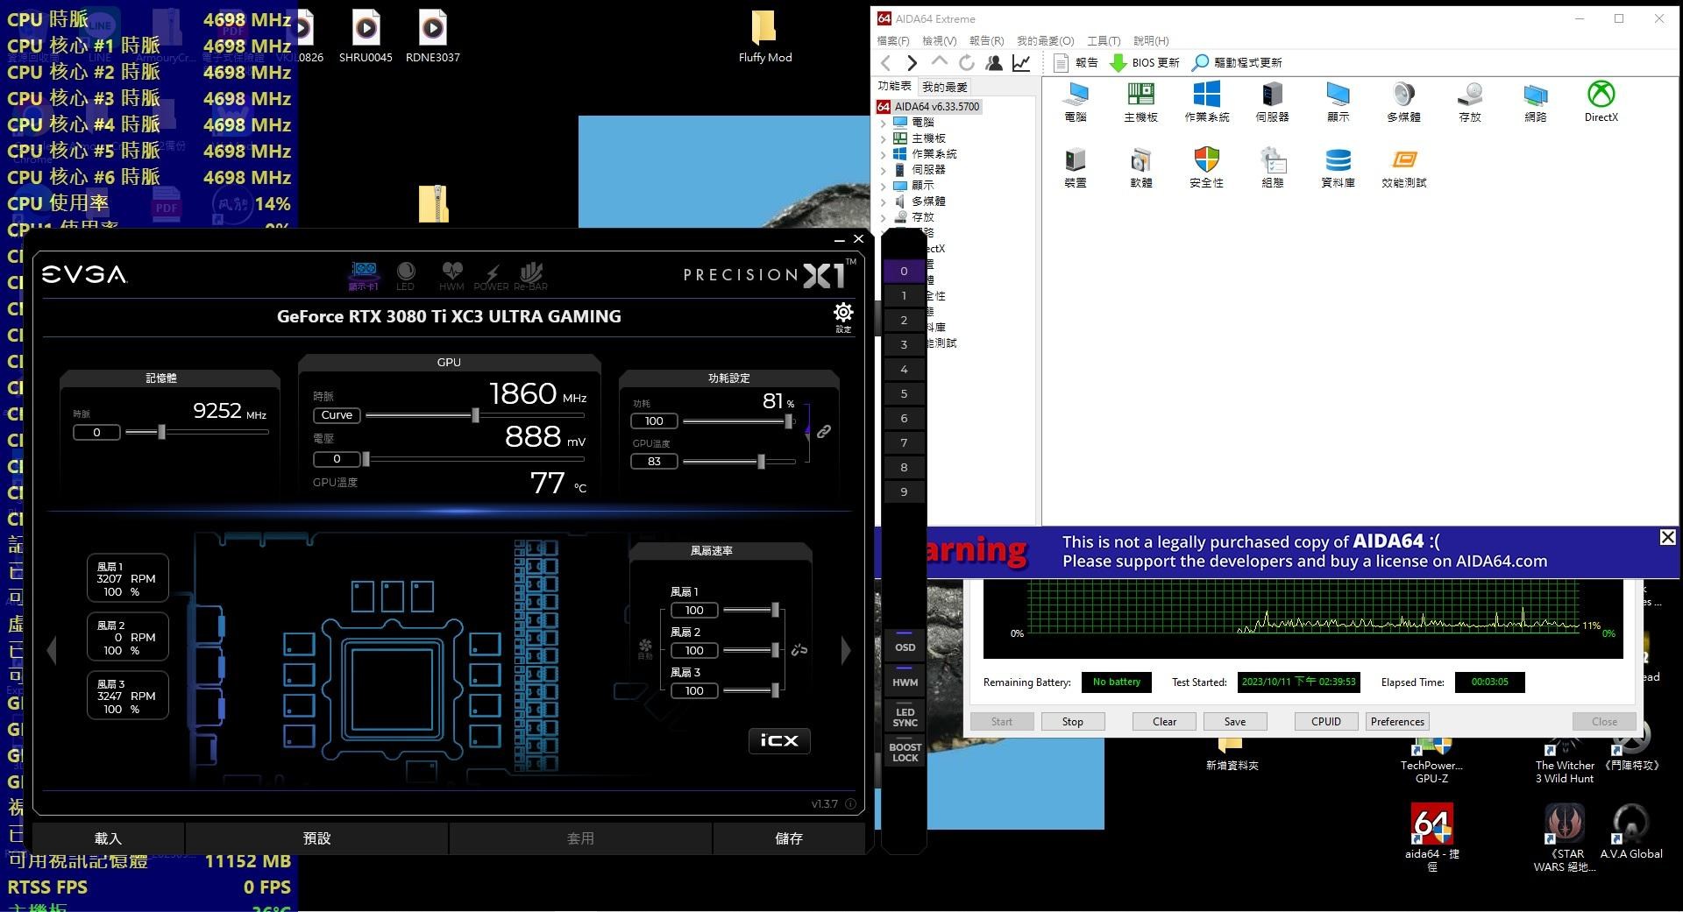Screen dimensions: 1683x912
Task: Click the GPU clock slider handle
Action: click(x=476, y=415)
